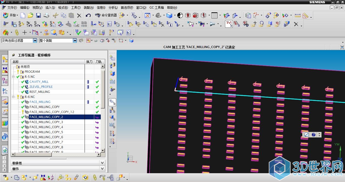This screenshot has height=182, width=345.
Task: Open the books library sidebar tab
Action: (x=5, y=123)
